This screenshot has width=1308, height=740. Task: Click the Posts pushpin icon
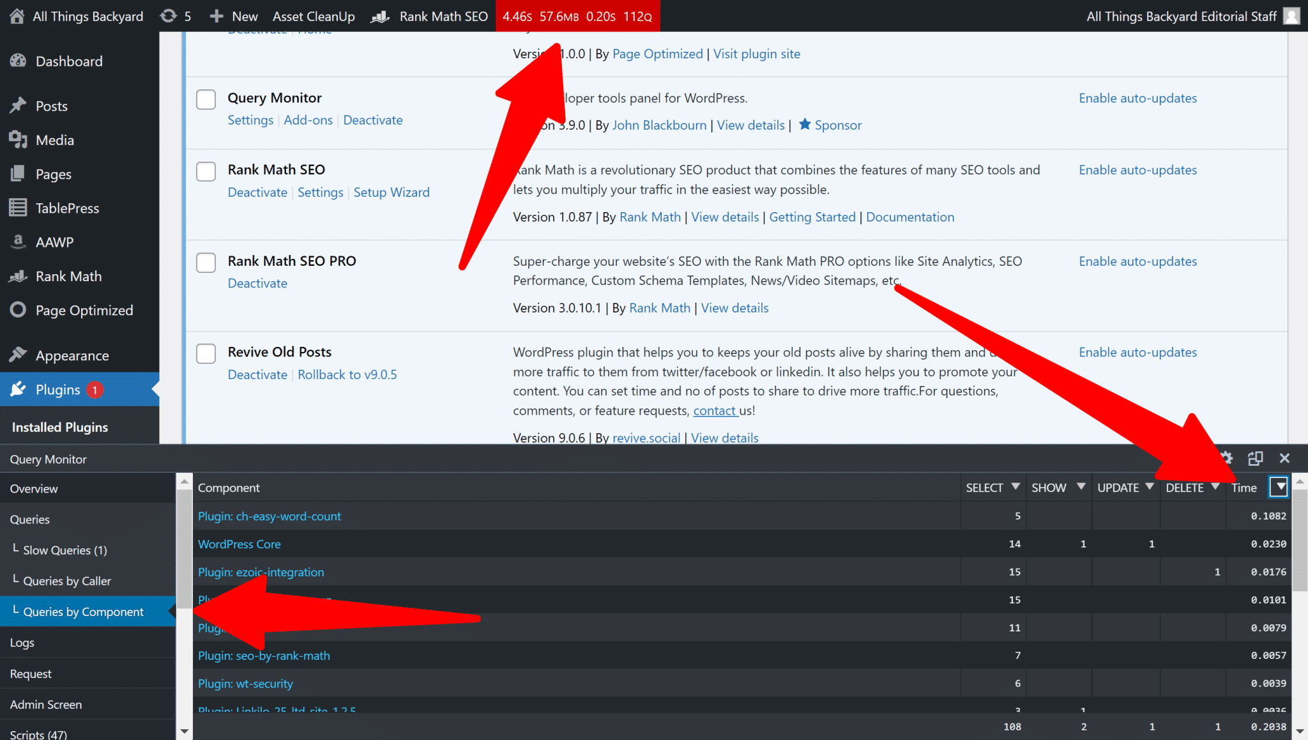click(x=18, y=105)
